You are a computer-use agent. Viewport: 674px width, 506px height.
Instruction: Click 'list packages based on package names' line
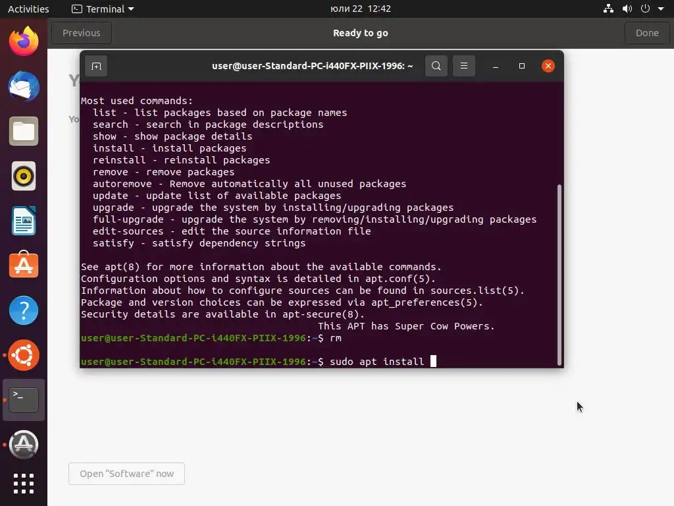[x=220, y=113]
